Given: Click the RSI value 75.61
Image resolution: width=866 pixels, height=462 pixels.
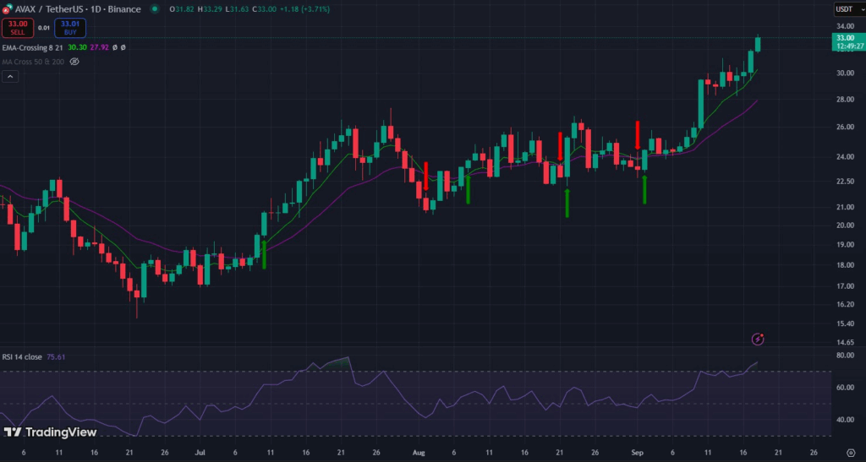Looking at the screenshot, I should pos(56,357).
